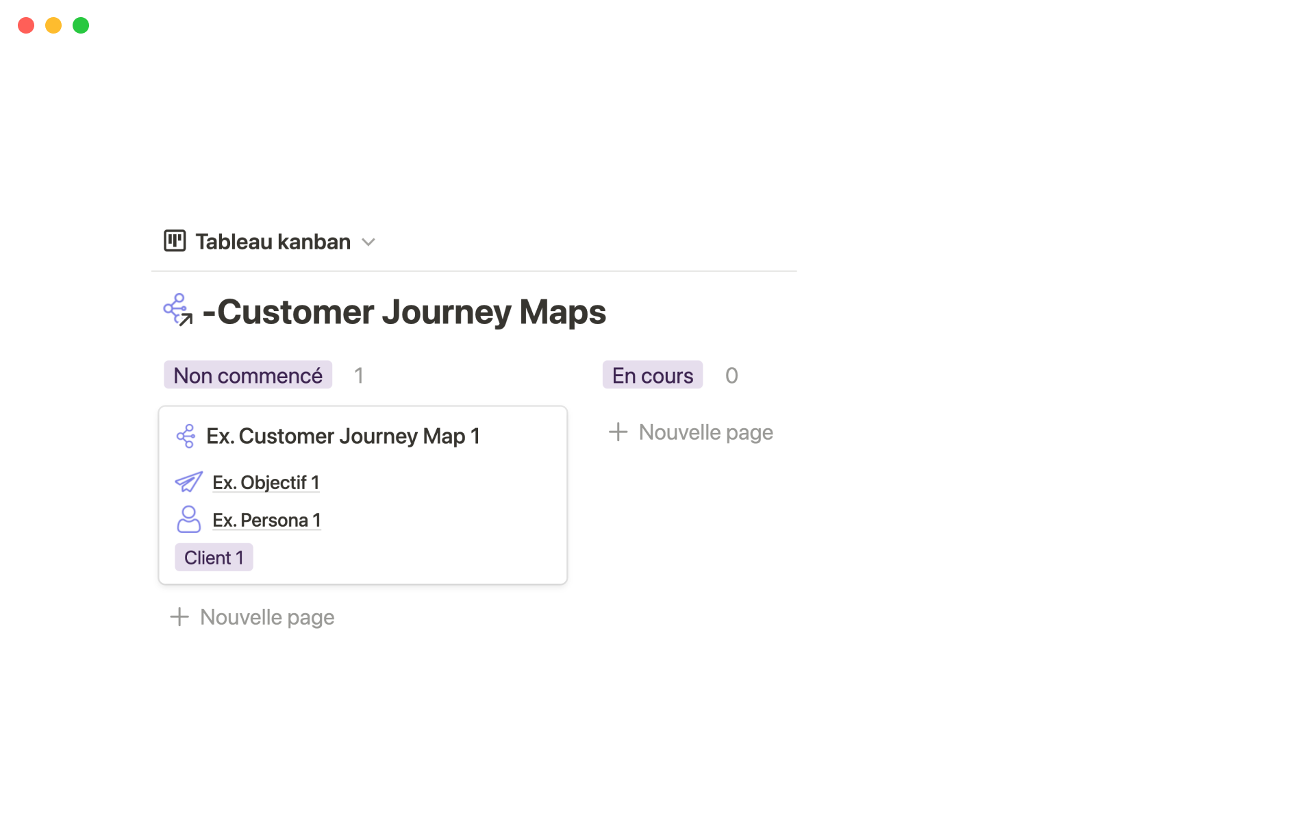Open the Ex. Persona 1 relation link

pos(266,521)
